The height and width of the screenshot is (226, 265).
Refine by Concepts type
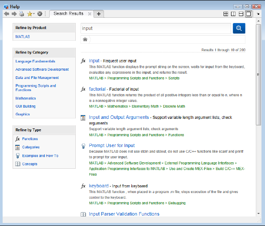click(30, 164)
